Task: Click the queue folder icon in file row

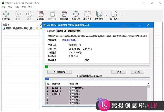Action: (37, 28)
